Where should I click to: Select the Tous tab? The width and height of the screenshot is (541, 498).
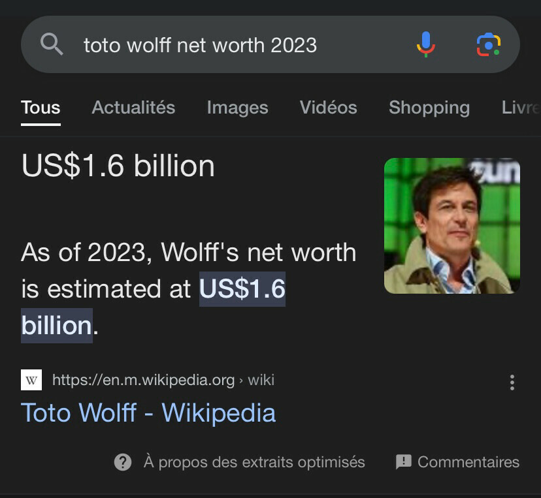[x=41, y=108]
